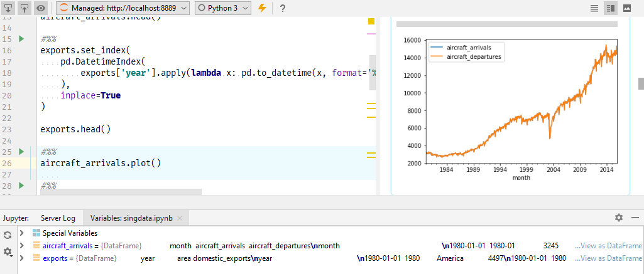Click the lambda keyword on line 18
Image resolution: width=644 pixels, height=274 pixels.
coord(207,73)
